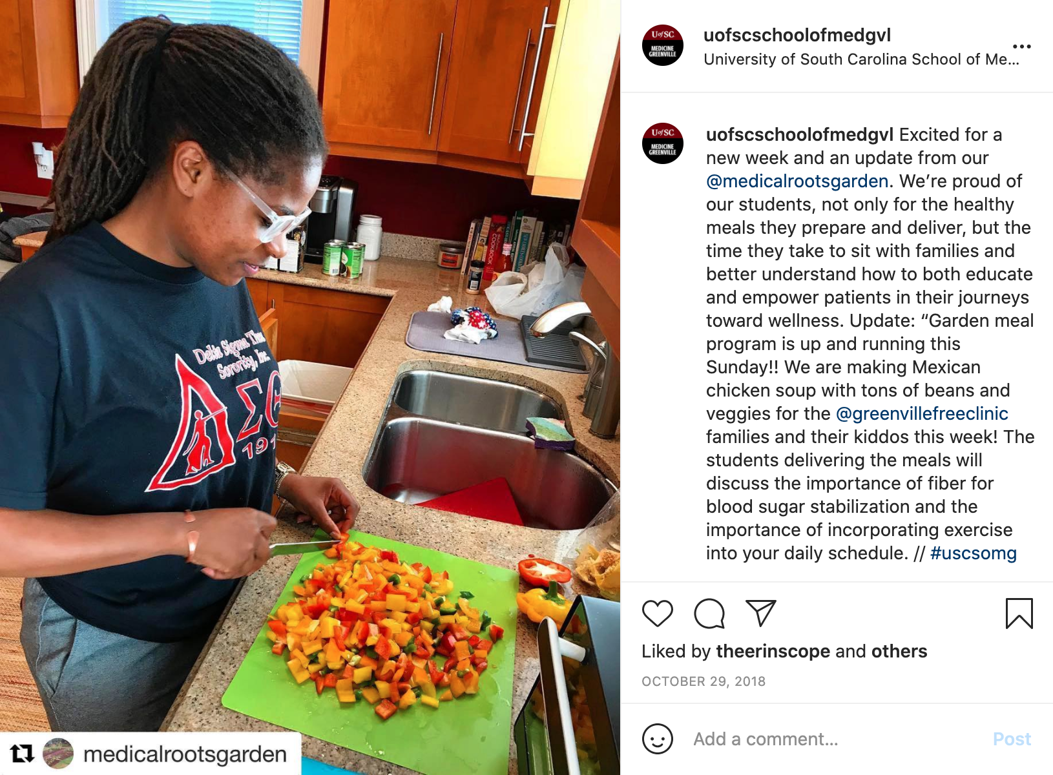Click the repost arrows icon on photo
This screenshot has width=1053, height=775.
[22, 754]
